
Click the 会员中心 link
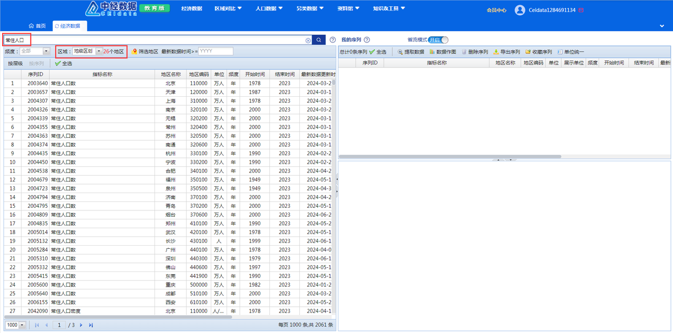pos(496,10)
